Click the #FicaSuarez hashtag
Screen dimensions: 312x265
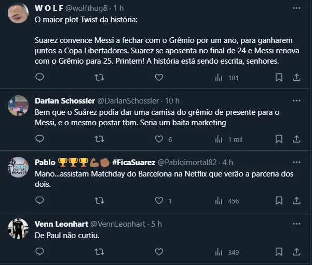pyautogui.click(x=133, y=162)
